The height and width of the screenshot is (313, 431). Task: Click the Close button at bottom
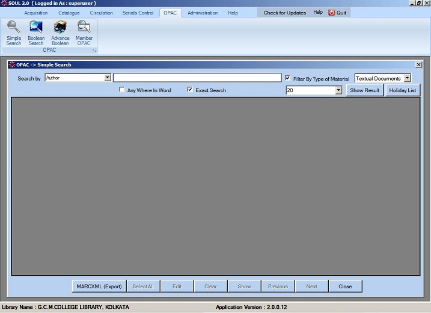pos(345,287)
